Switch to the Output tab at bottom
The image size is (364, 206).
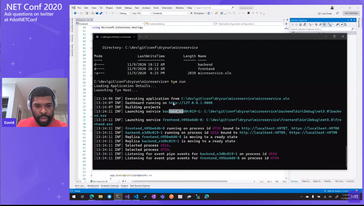pos(124,186)
